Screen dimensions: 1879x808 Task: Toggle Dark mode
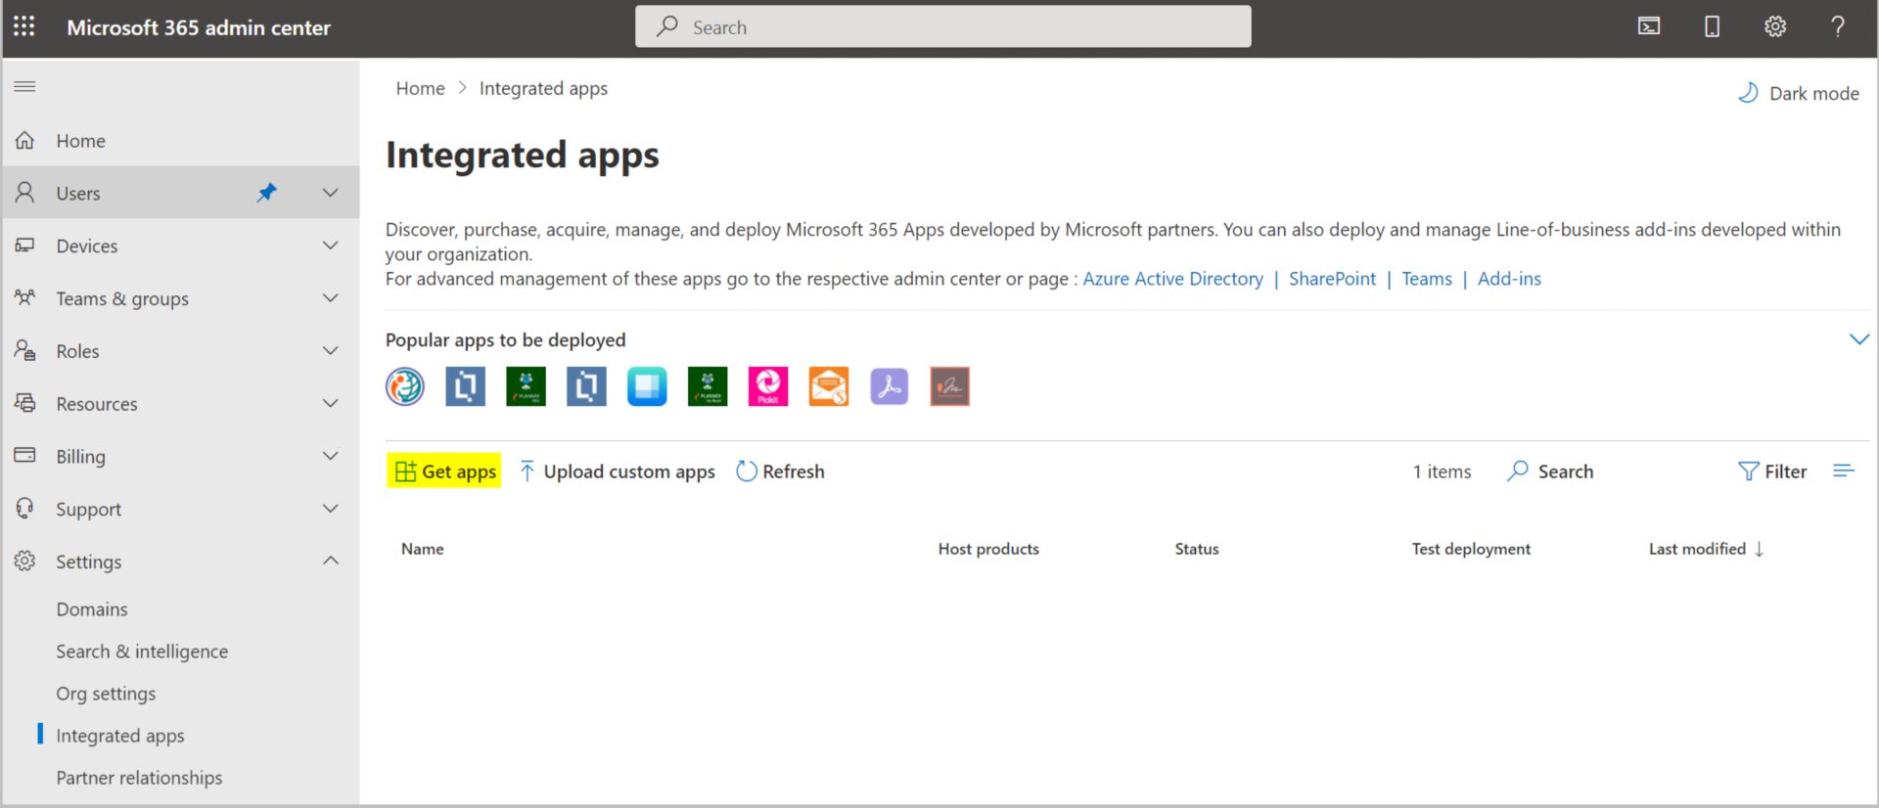tap(1798, 93)
